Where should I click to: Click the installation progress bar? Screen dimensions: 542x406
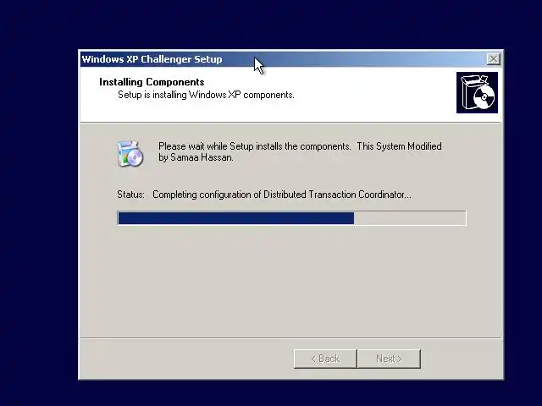tap(291, 218)
